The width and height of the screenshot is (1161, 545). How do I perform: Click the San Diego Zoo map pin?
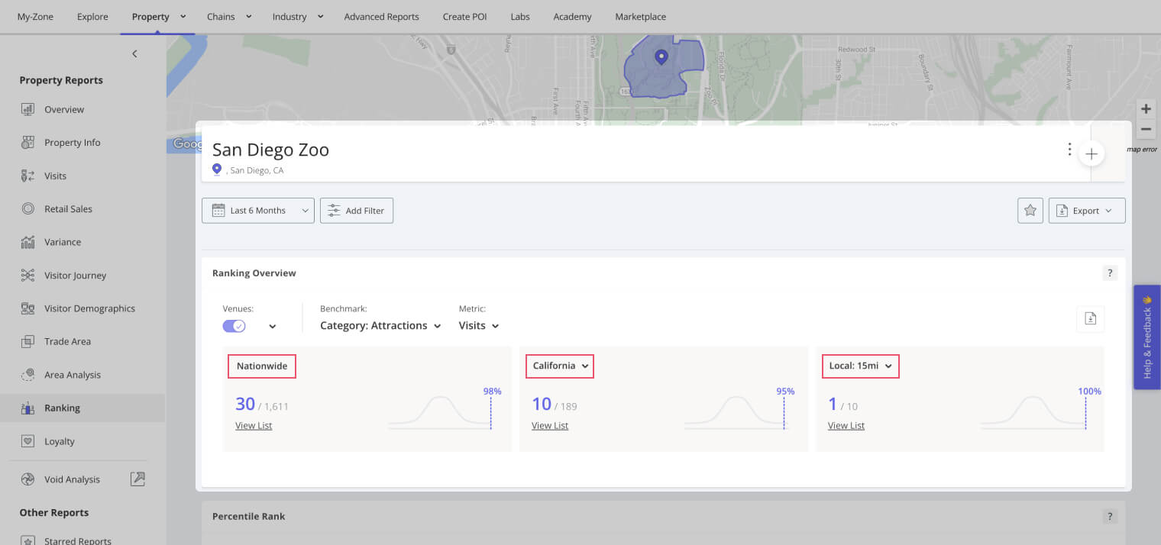point(661,57)
